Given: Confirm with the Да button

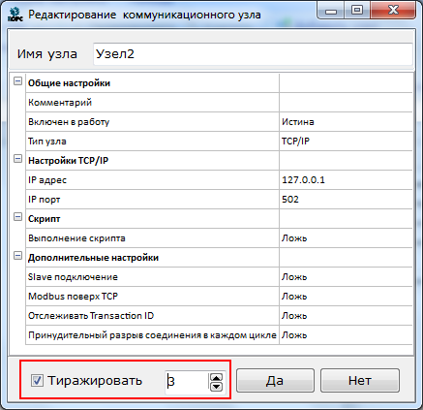Looking at the screenshot, I should point(275,381).
